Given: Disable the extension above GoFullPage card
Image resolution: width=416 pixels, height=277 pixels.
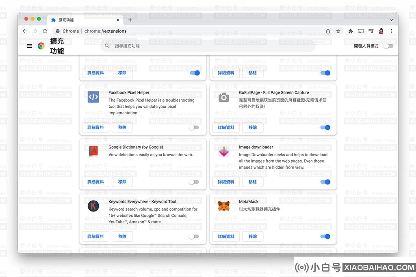Looking at the screenshot, I should click(325, 73).
